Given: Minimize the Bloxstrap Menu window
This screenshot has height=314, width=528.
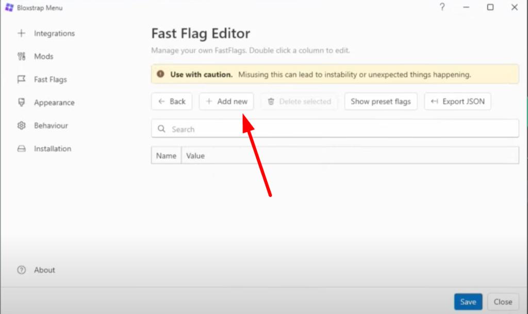Looking at the screenshot, I should [x=466, y=7].
